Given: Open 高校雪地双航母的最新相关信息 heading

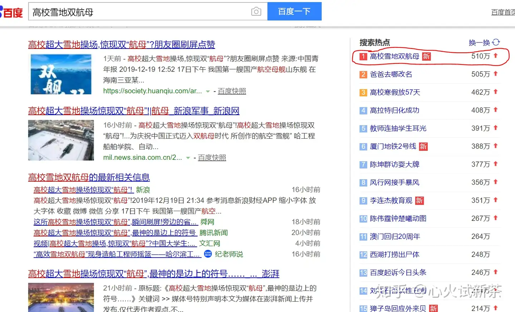Looking at the screenshot, I should click(89, 177).
